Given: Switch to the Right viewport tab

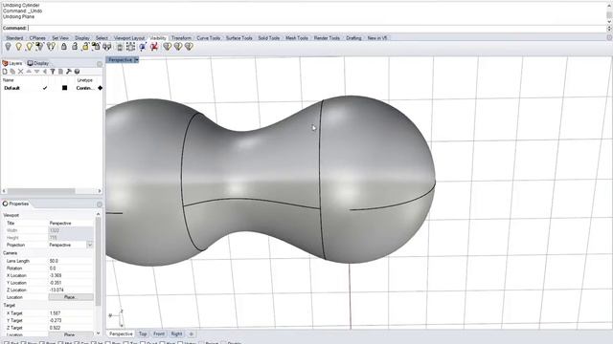Looking at the screenshot, I should (176, 333).
